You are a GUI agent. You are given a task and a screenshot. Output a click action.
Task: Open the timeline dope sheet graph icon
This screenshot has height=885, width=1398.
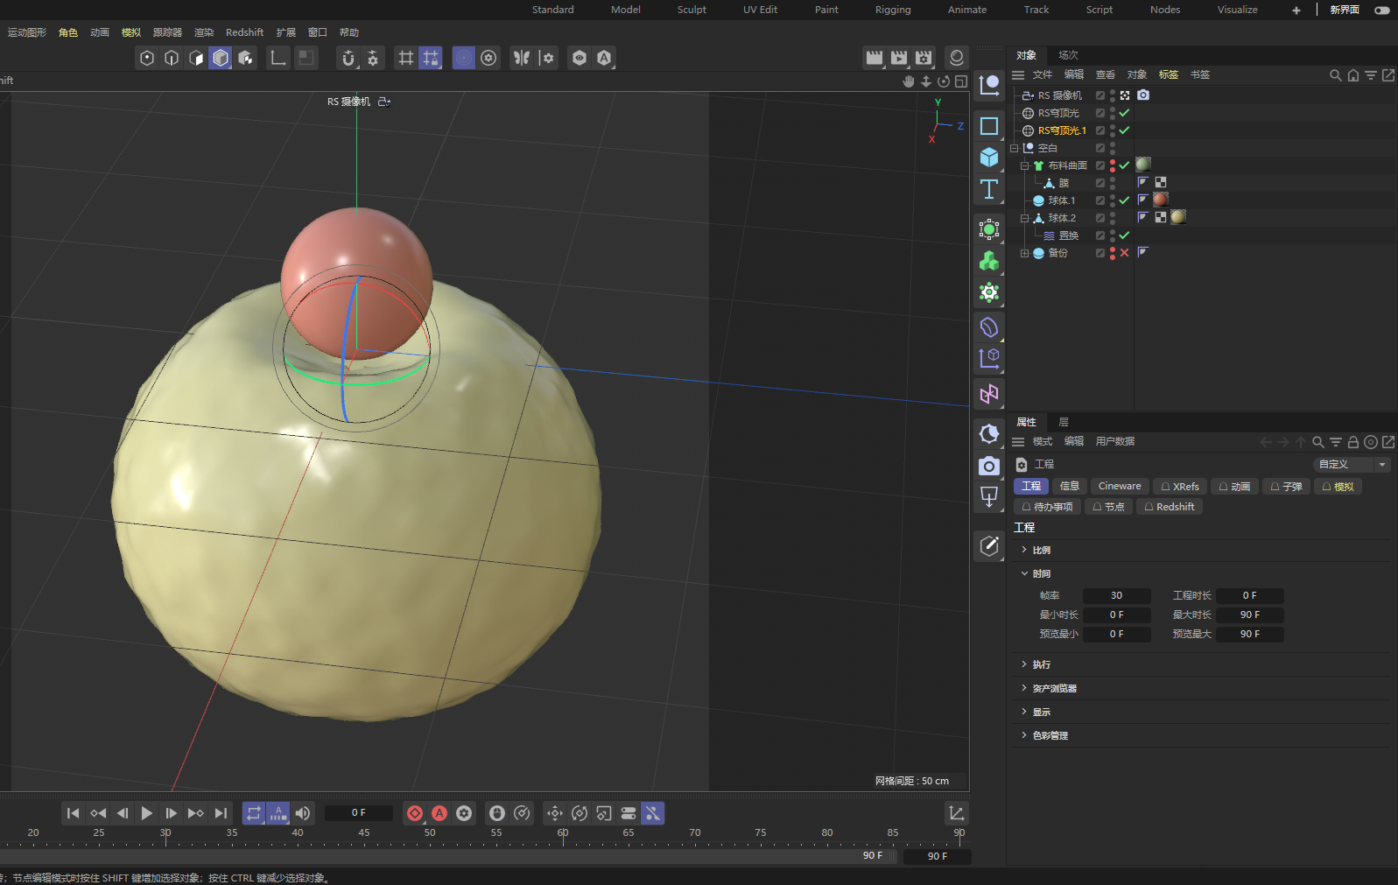coord(957,813)
